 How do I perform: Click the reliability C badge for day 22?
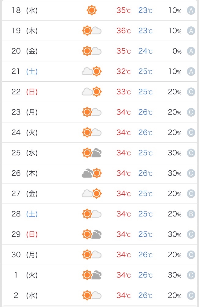(x=191, y=92)
